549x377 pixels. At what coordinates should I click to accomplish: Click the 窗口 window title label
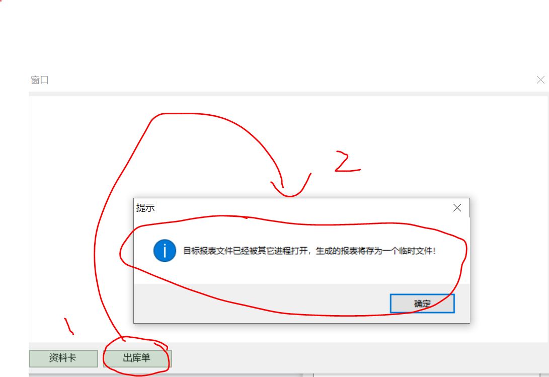39,80
